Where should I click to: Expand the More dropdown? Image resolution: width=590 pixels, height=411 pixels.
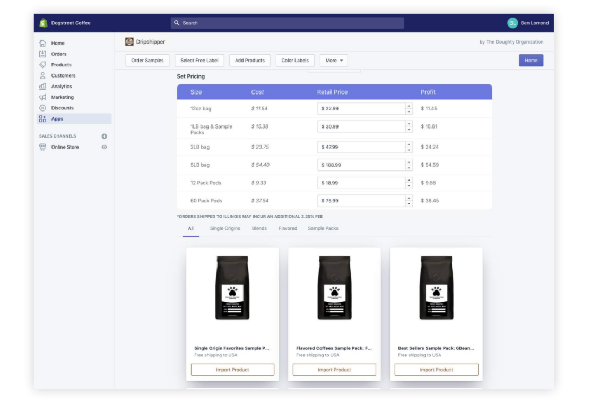pyautogui.click(x=334, y=61)
